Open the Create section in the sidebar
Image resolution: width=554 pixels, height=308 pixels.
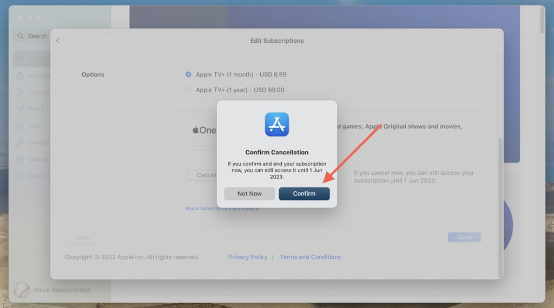(33, 93)
